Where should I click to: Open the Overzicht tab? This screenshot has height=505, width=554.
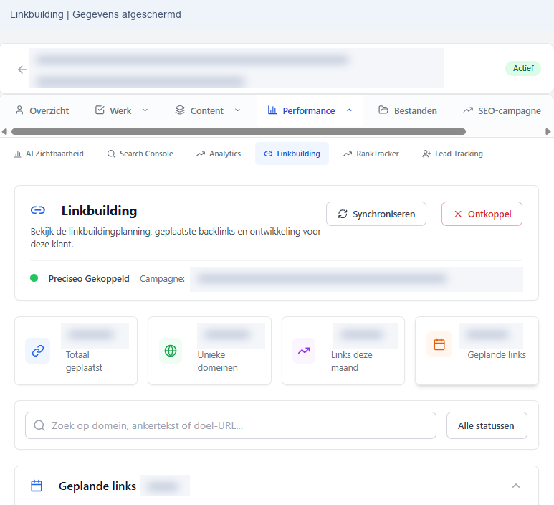(x=42, y=110)
